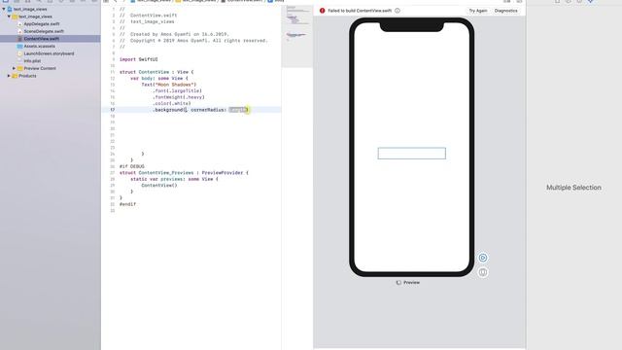Open Info.plist in the navigator
Viewport: 622px width, 350px height.
(32, 60)
